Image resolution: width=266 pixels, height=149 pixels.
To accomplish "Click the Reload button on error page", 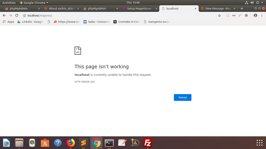I will [x=182, y=98].
